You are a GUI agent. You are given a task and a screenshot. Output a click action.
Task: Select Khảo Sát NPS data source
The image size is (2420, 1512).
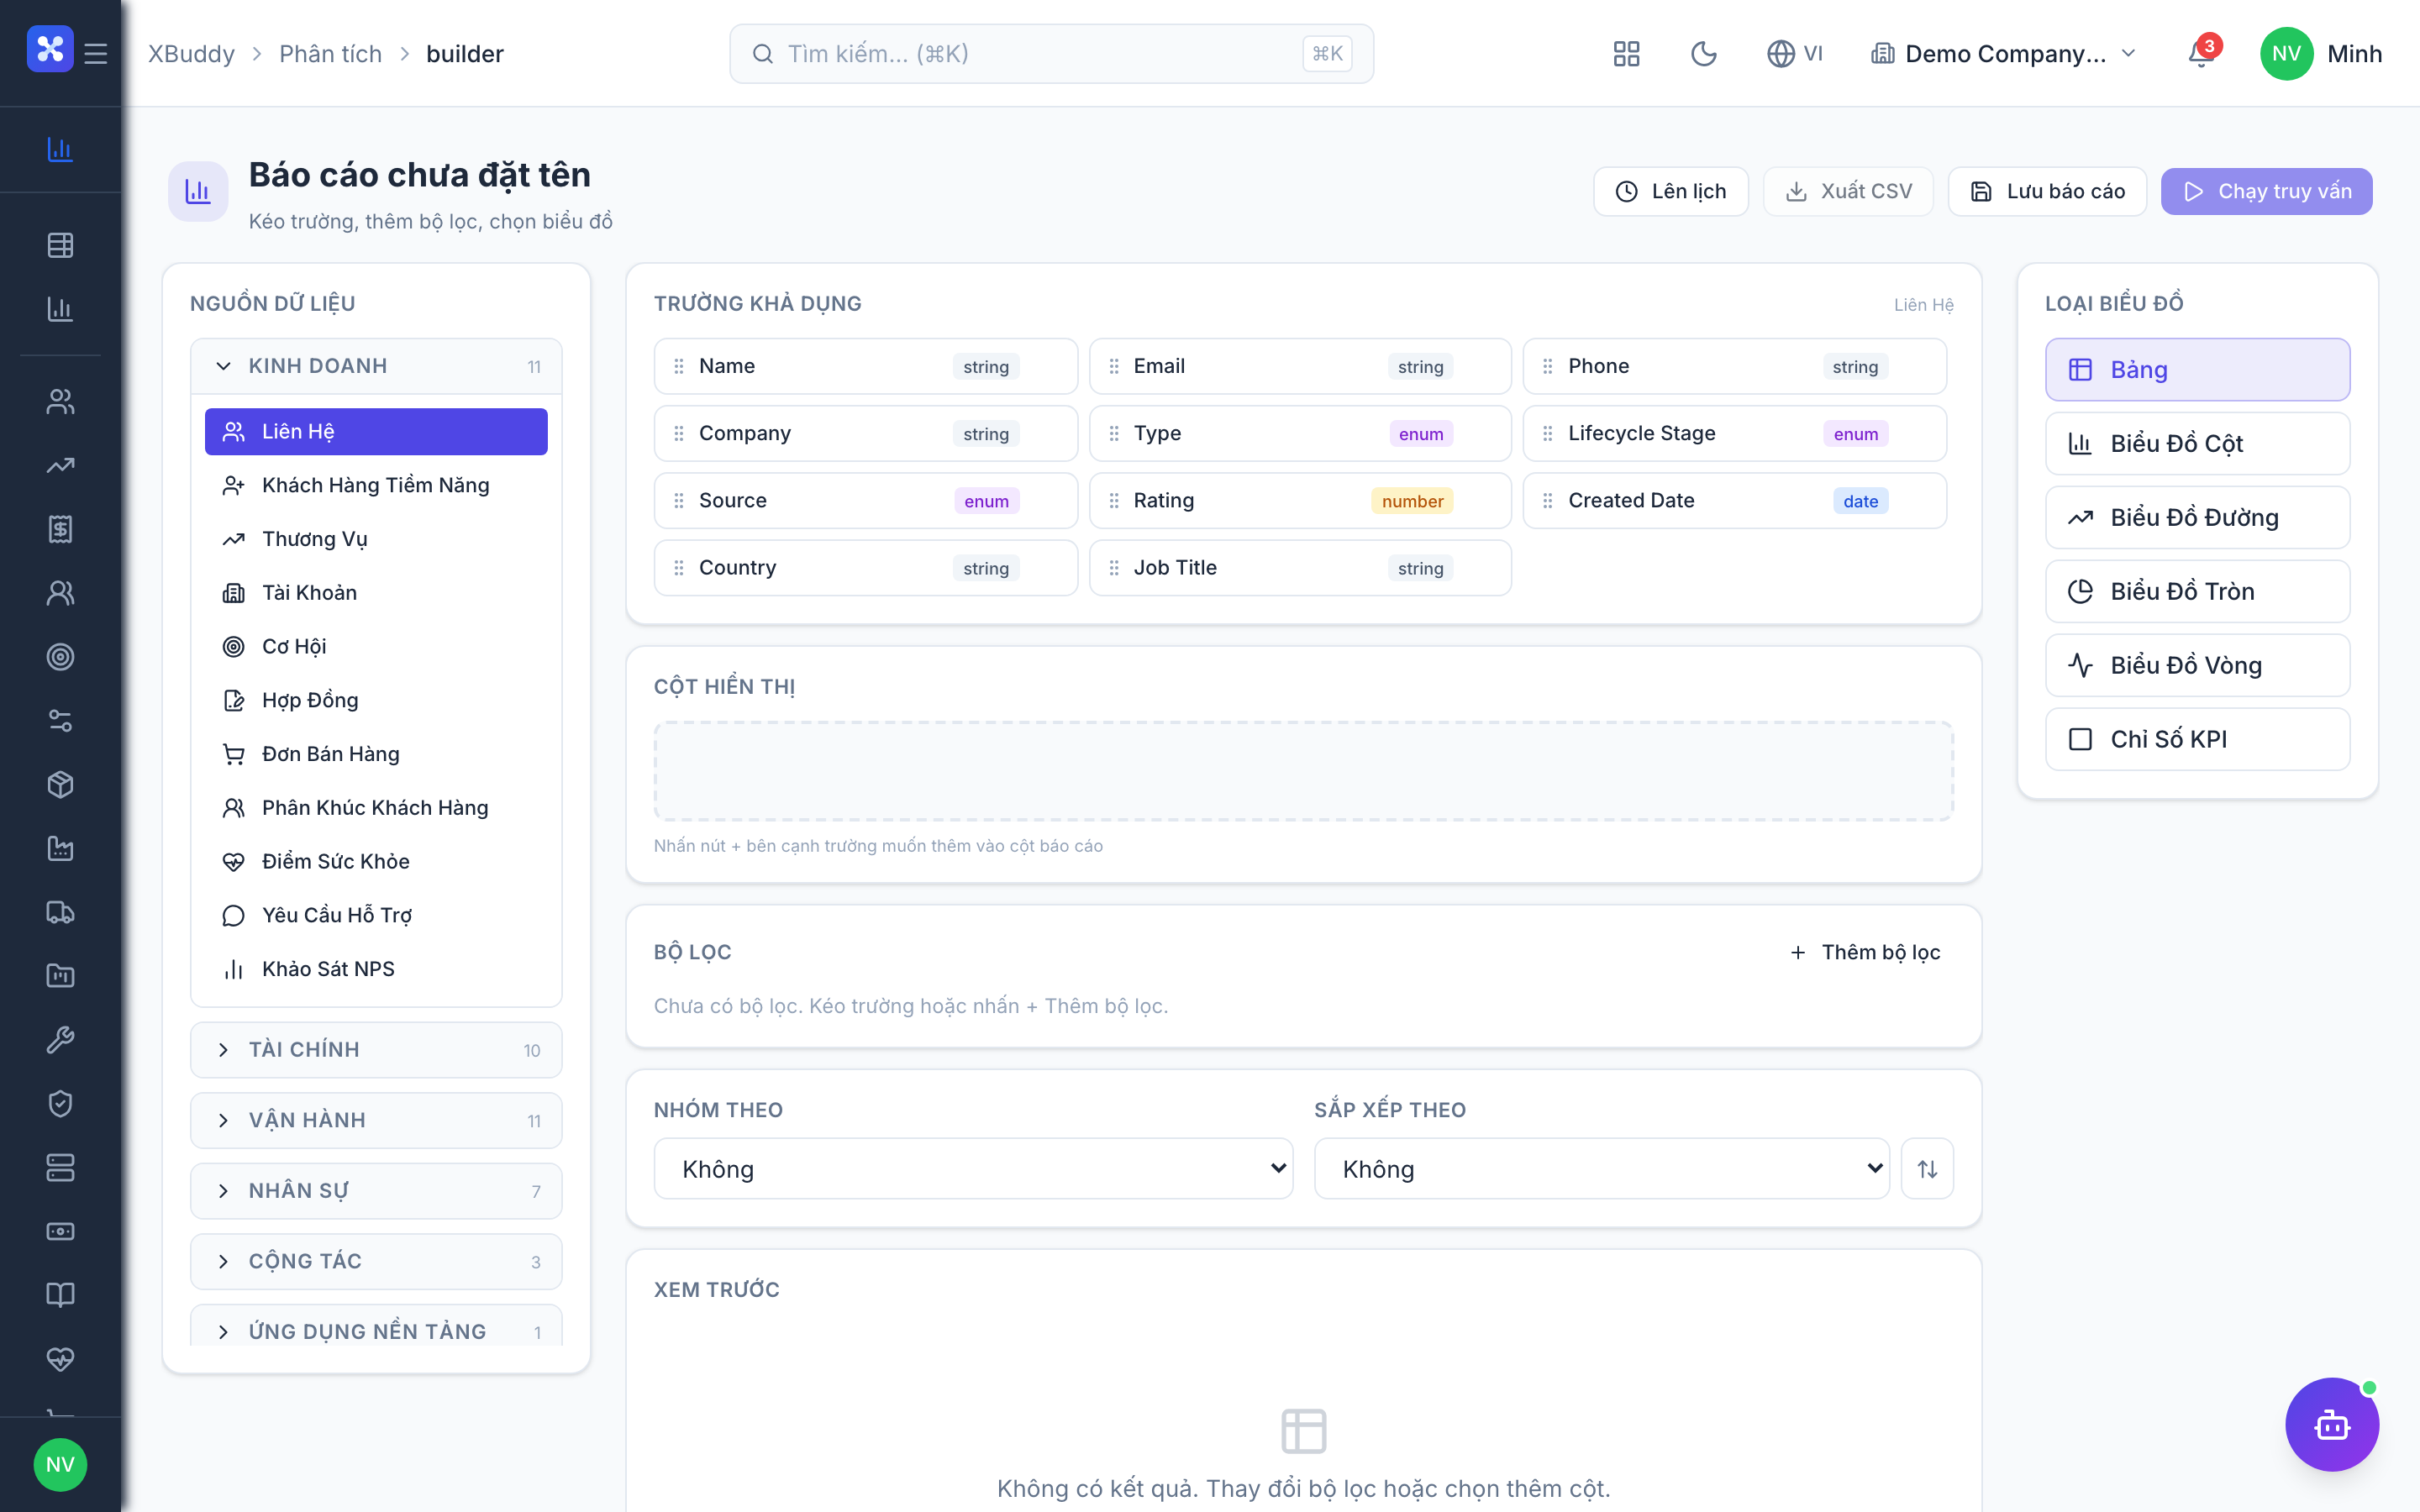pos(376,969)
